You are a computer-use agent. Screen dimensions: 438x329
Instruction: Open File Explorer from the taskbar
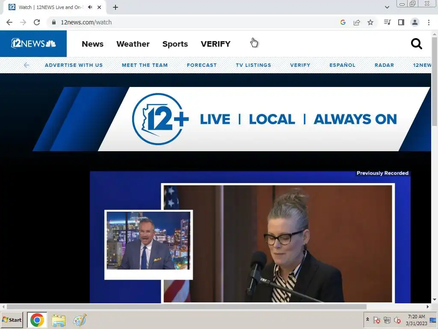[x=58, y=320]
